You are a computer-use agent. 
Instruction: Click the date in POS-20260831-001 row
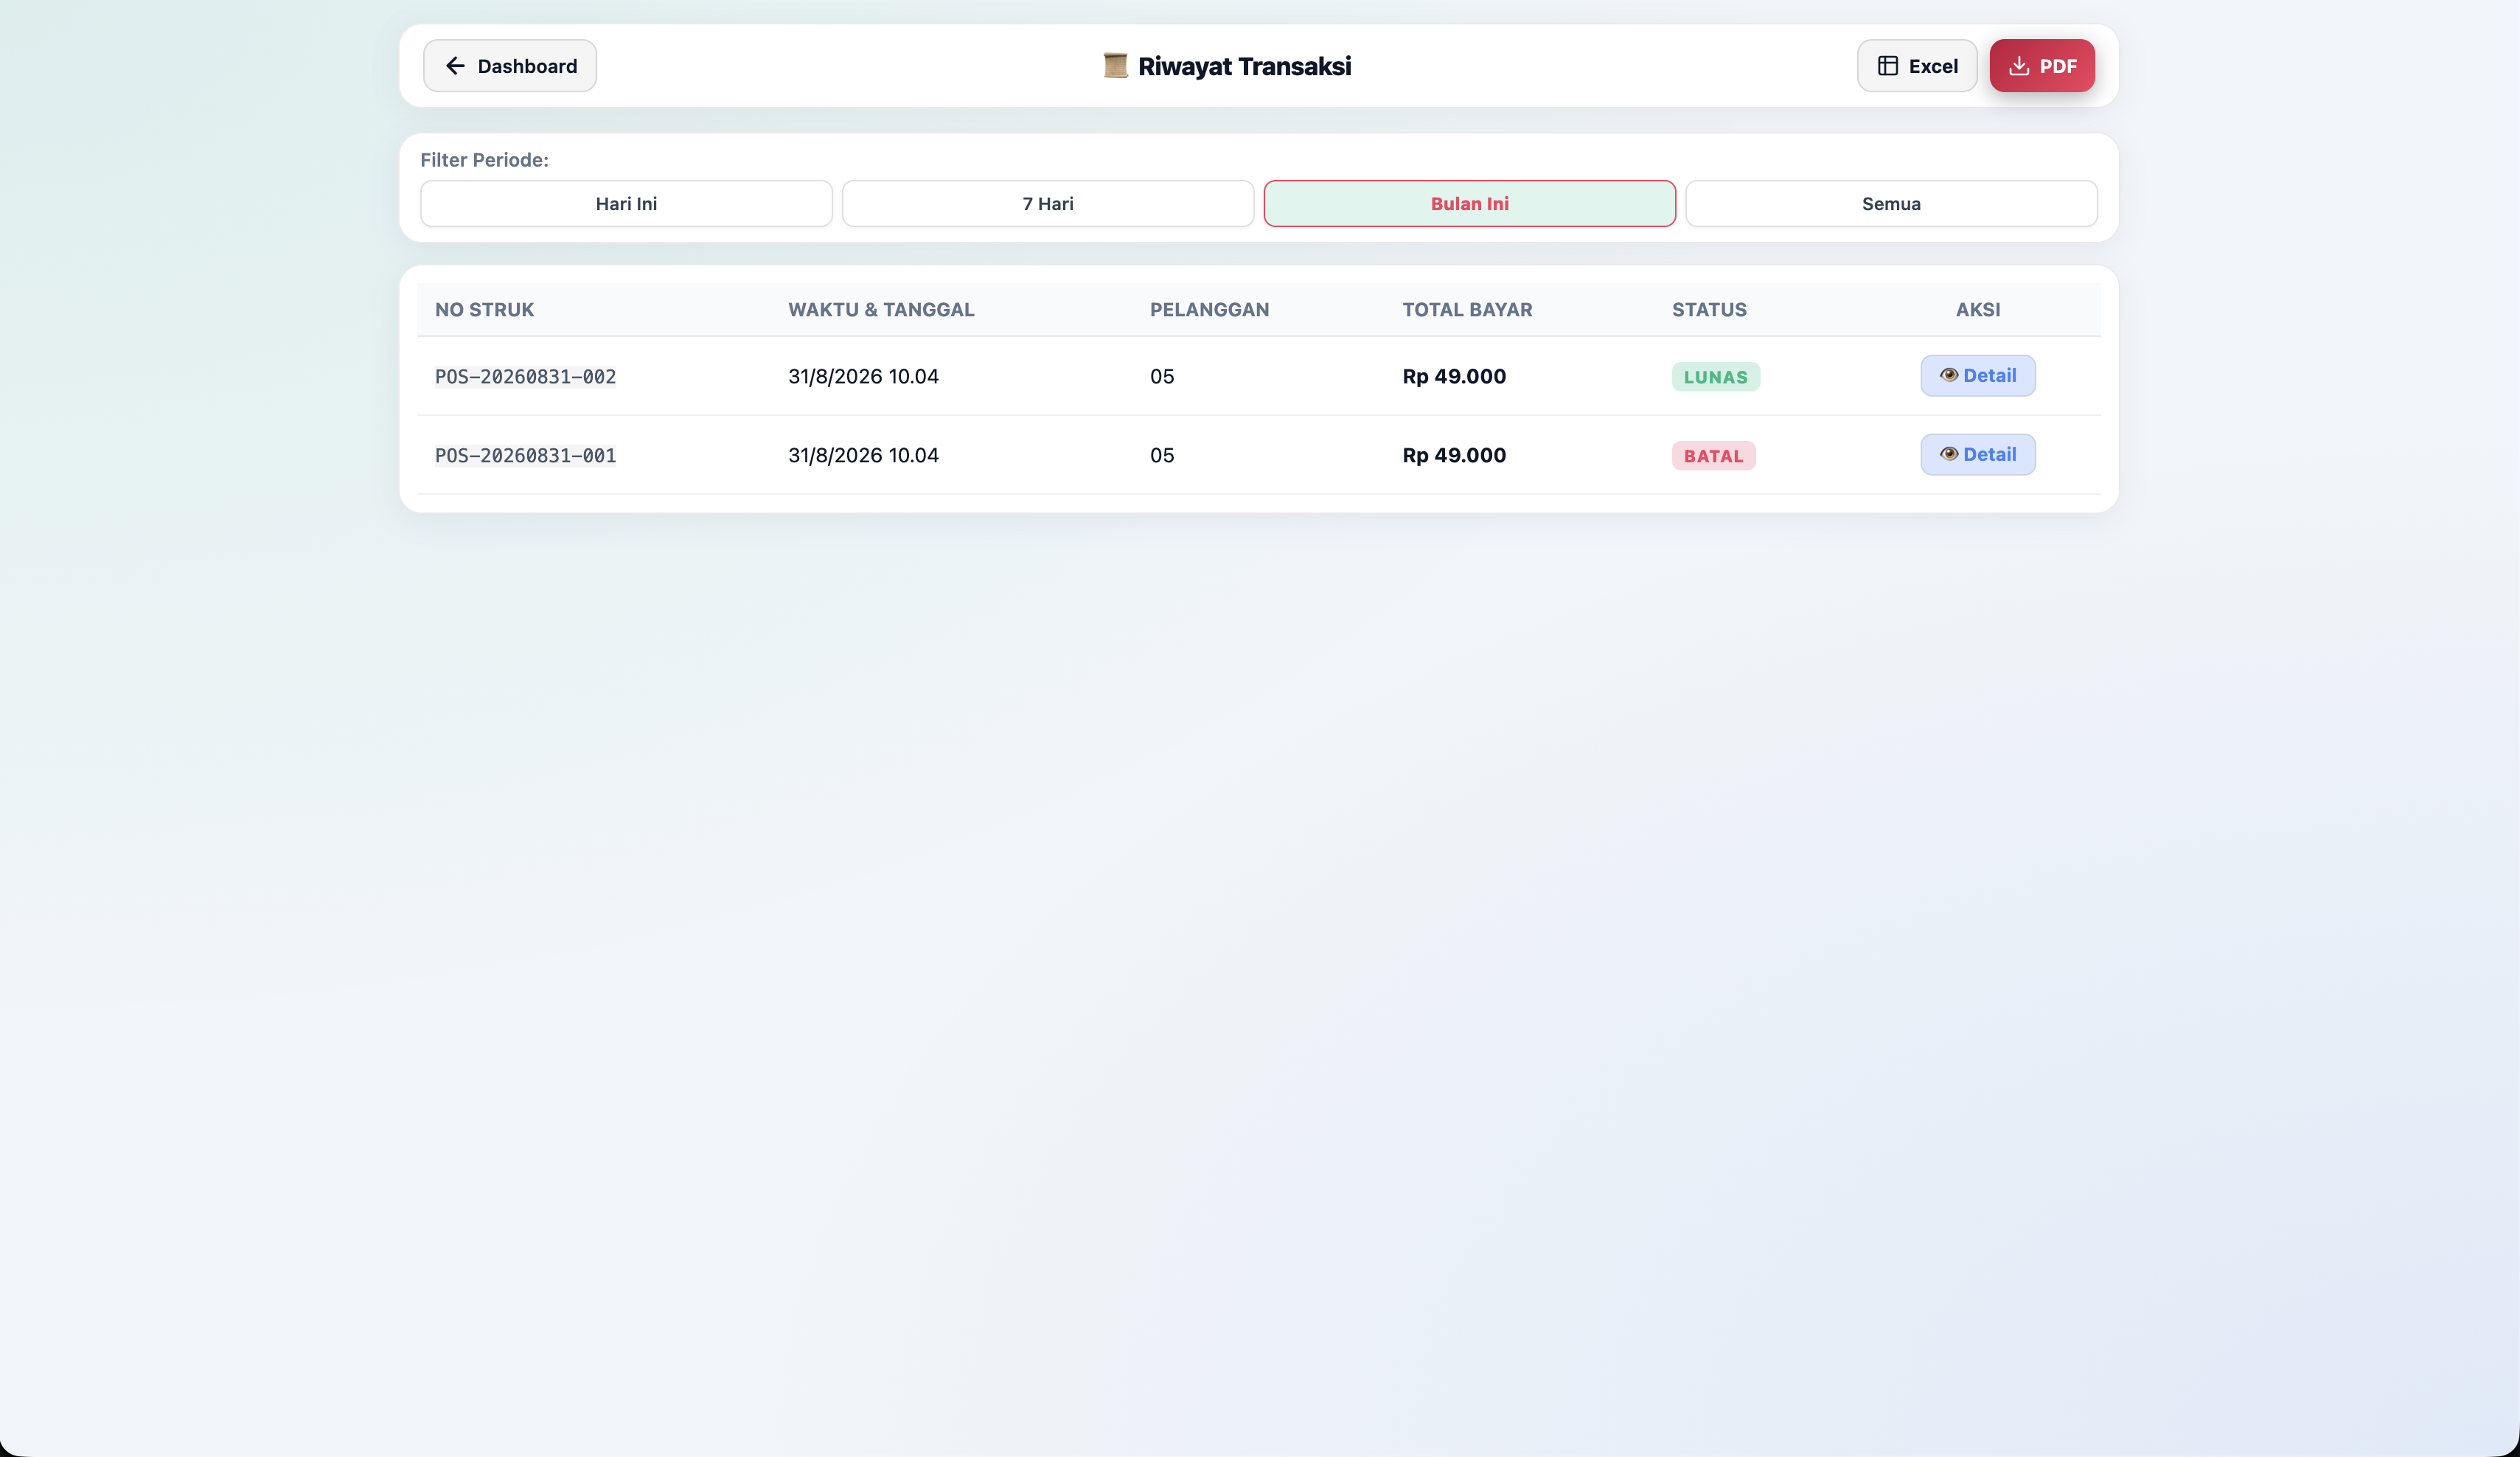click(x=863, y=456)
